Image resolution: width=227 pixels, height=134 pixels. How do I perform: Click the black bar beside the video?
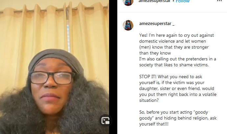coord(113,67)
